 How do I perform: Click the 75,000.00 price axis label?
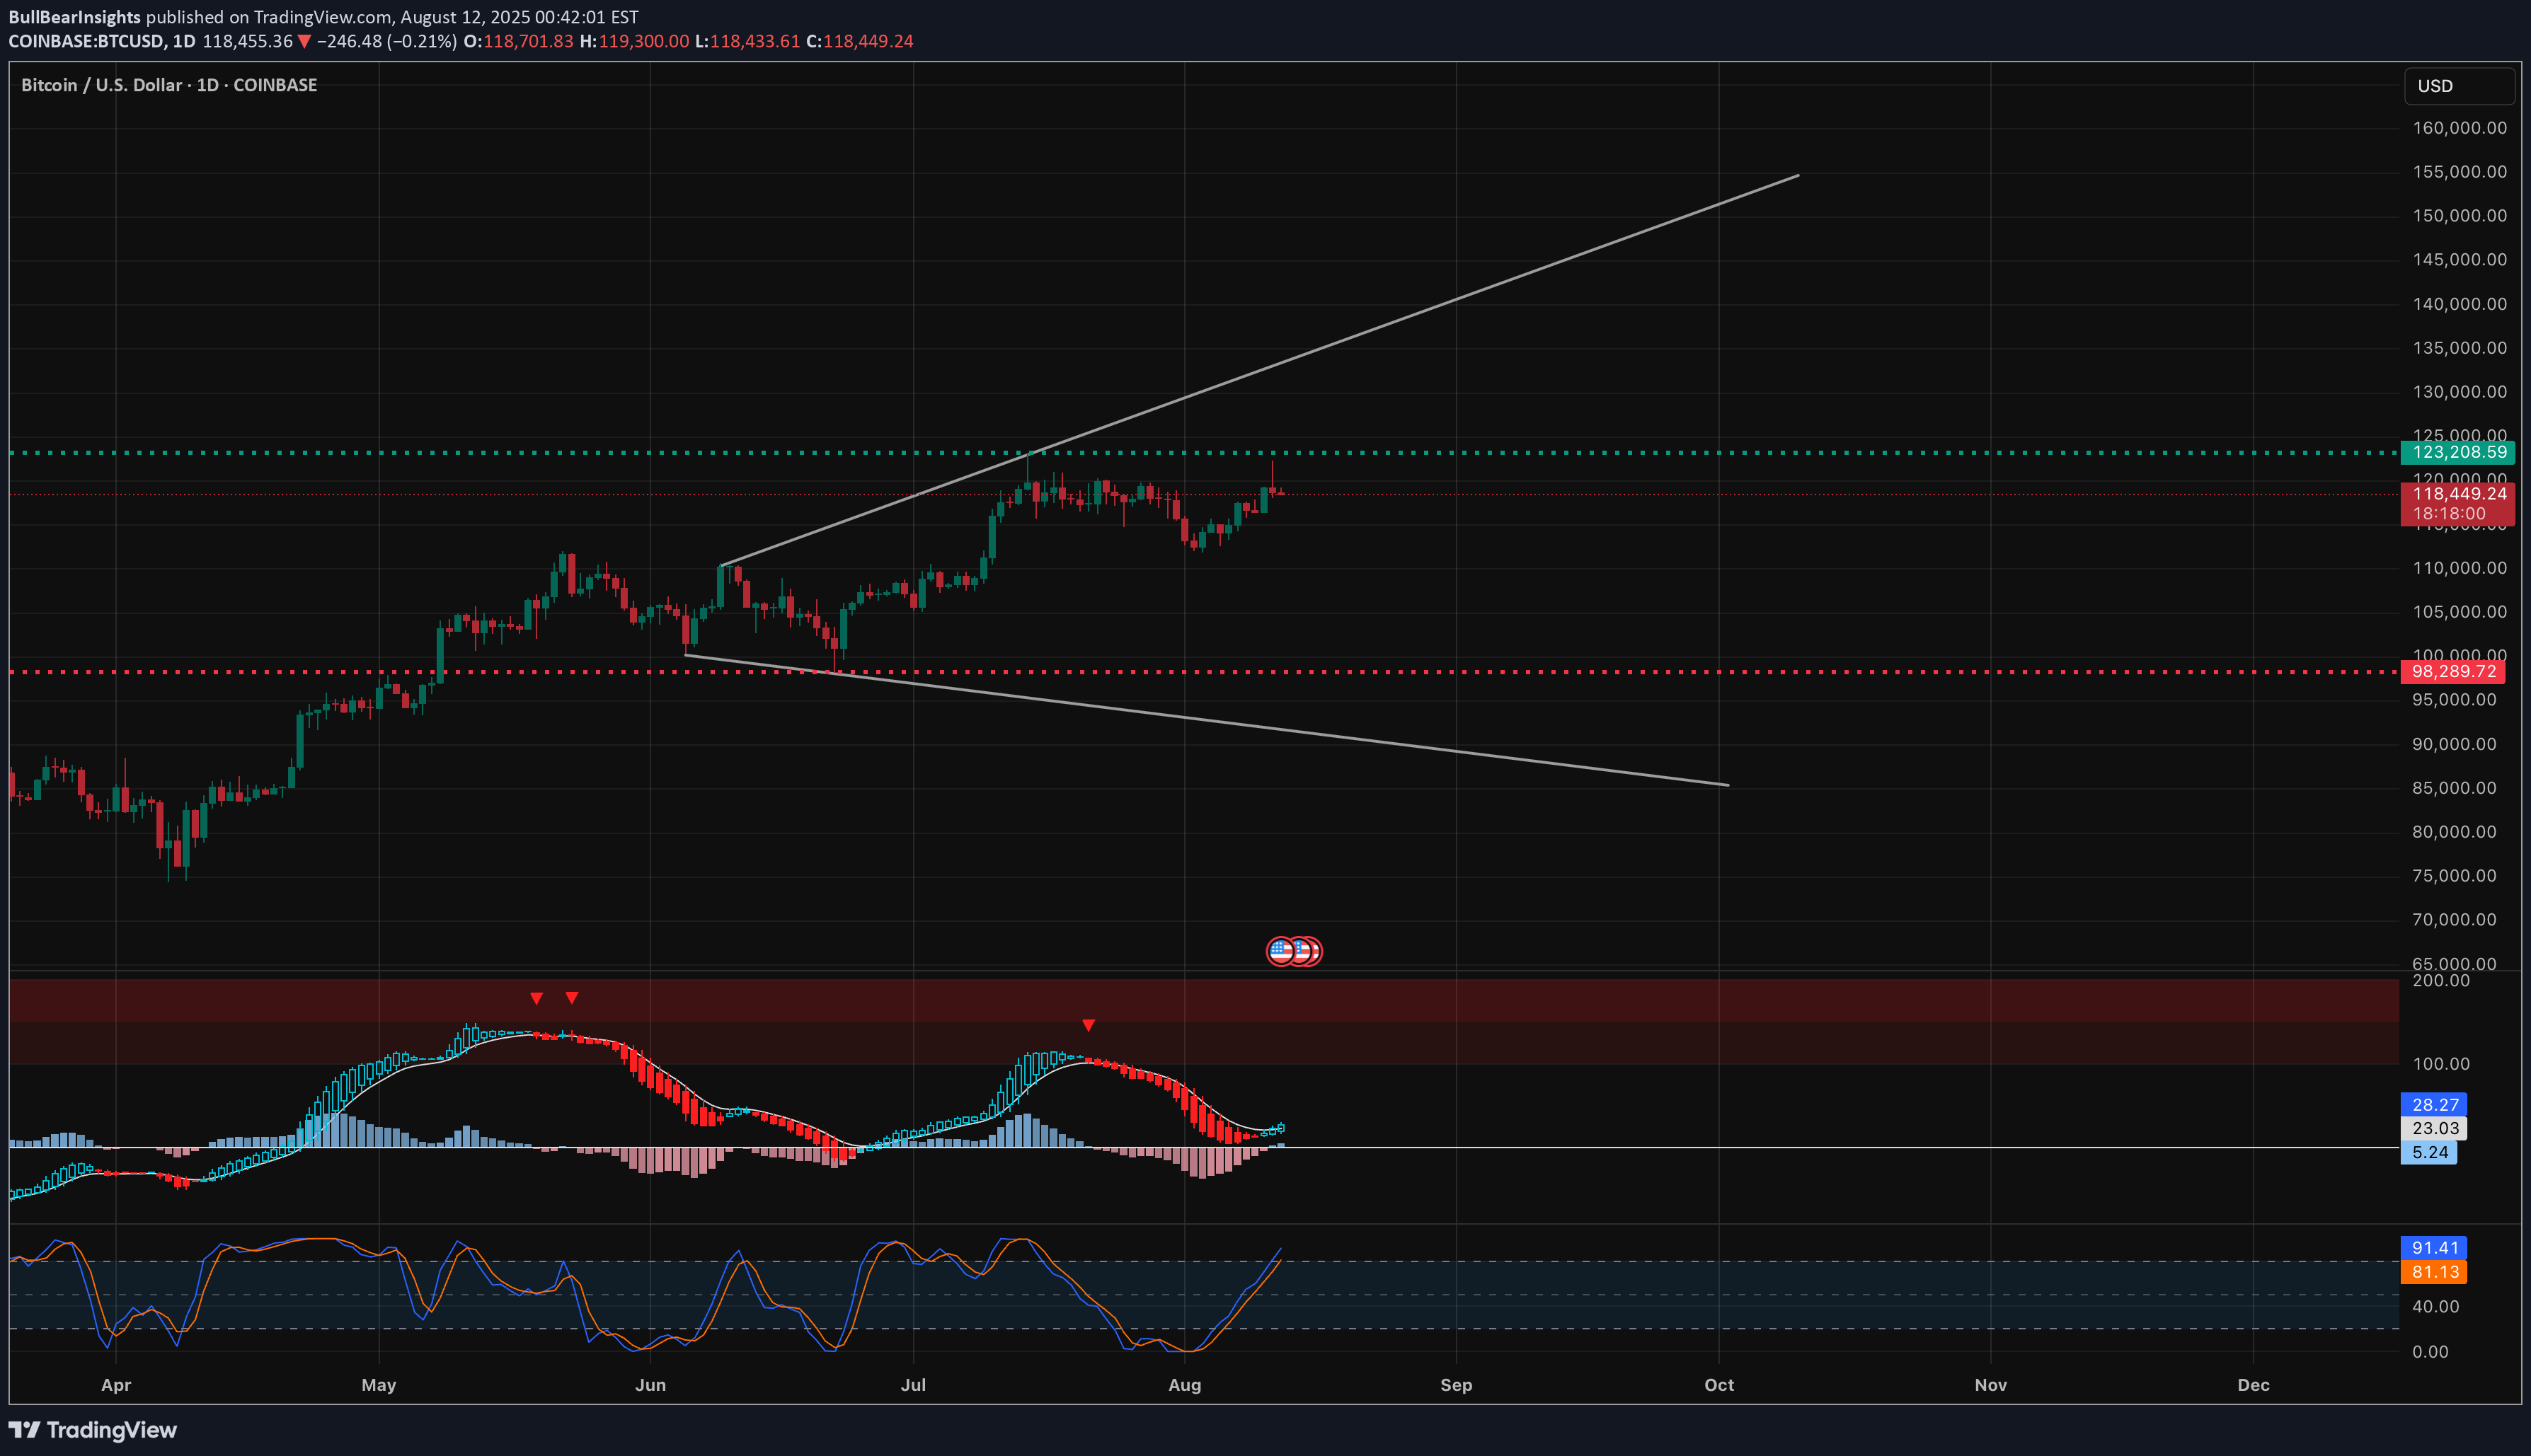(2454, 876)
